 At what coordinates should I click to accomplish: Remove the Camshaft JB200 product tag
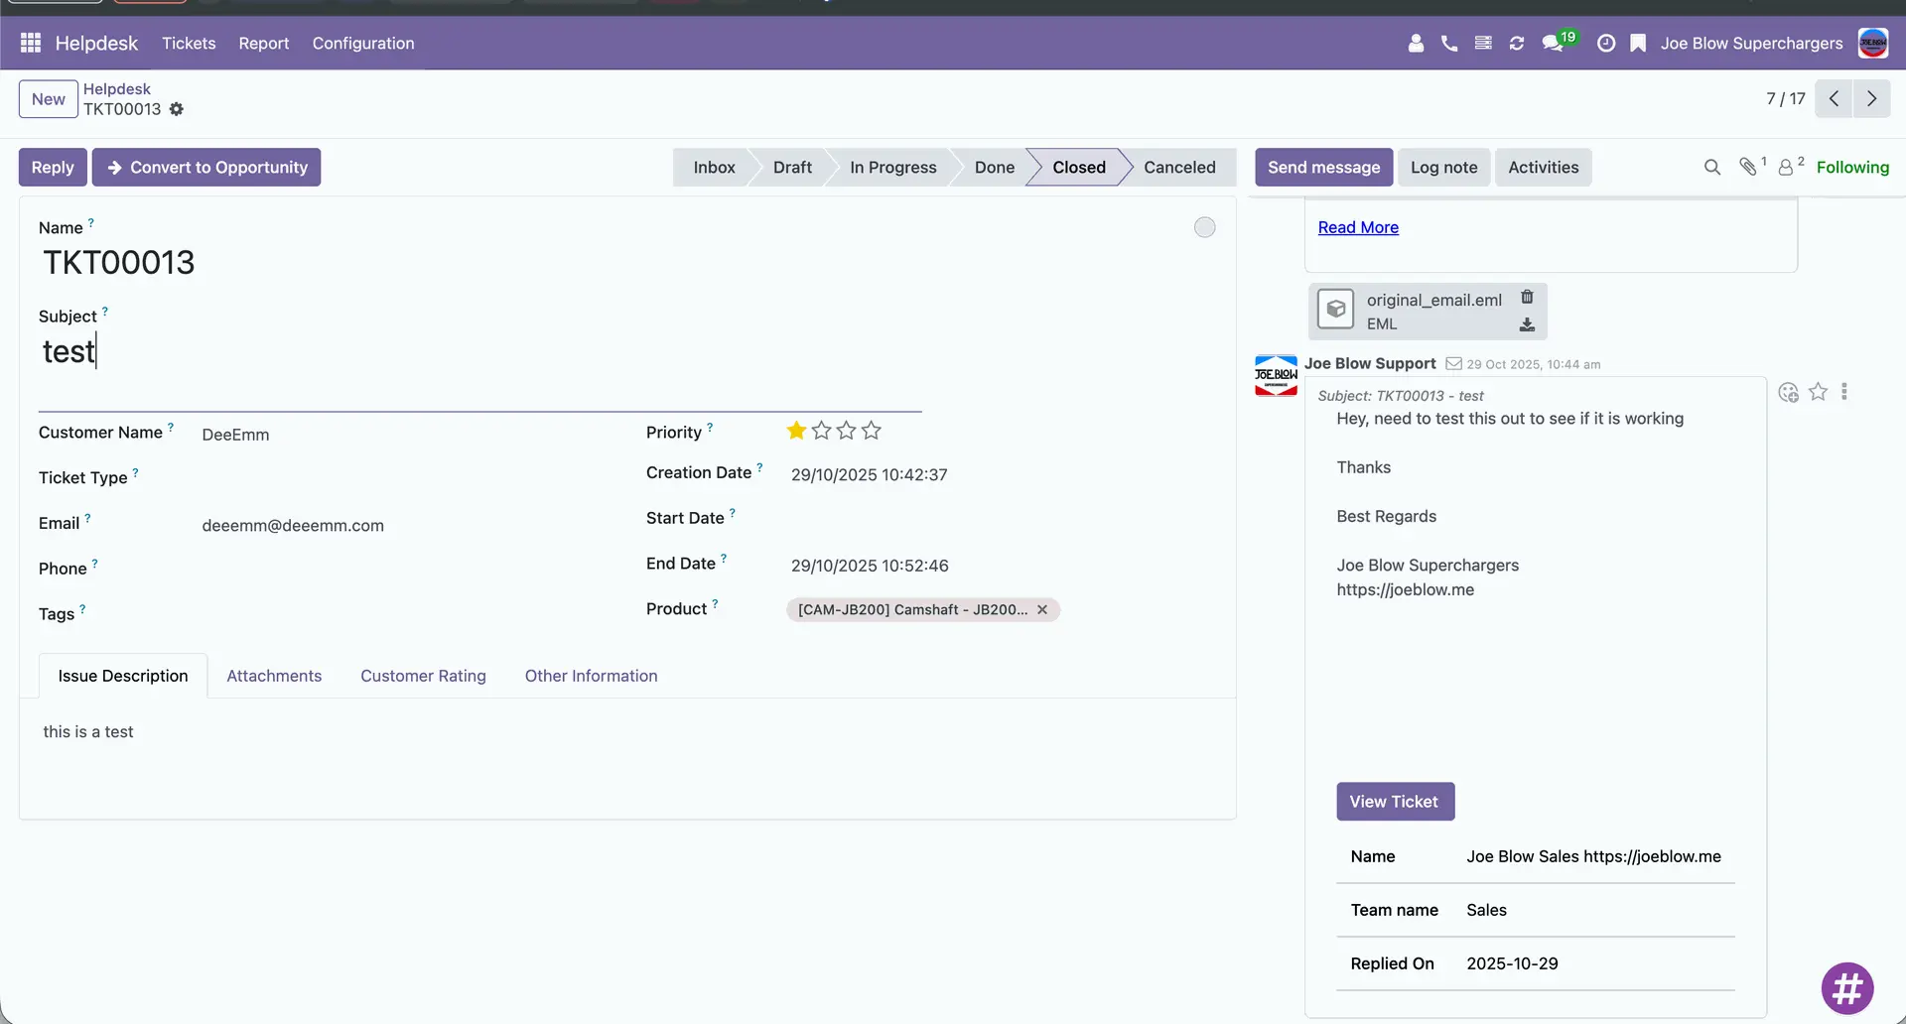tap(1042, 609)
